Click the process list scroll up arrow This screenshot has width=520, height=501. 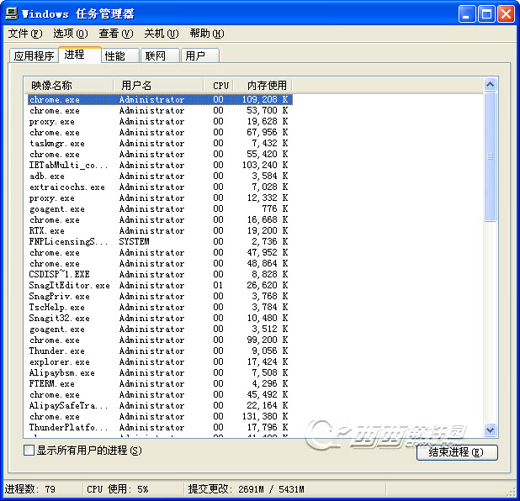491,85
